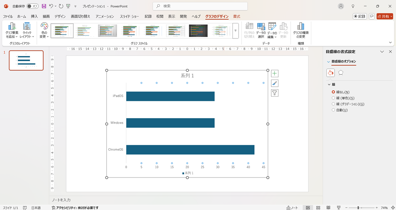Select Effects pentagon icon in pane

point(341,73)
